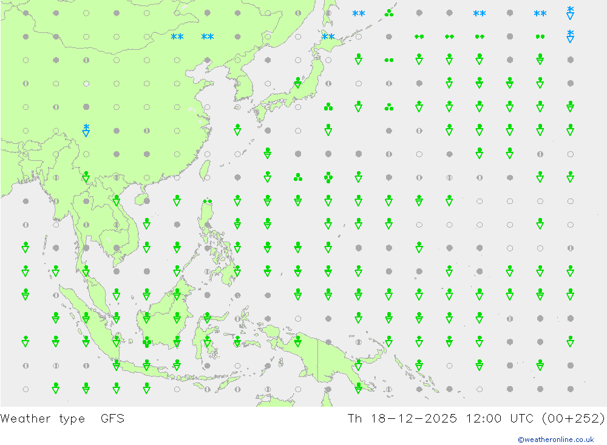Click the blue double-asterisk snow symbol over Hokkaido
607x445 pixels.
pos(328,37)
